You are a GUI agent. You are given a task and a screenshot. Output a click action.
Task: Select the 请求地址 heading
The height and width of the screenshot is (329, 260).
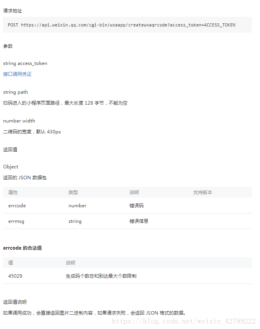(12, 11)
